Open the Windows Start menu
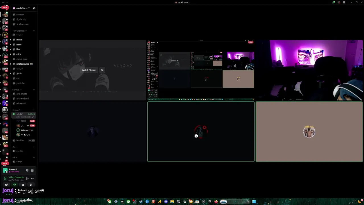Viewport: 364px width, 205px height. click(254, 202)
